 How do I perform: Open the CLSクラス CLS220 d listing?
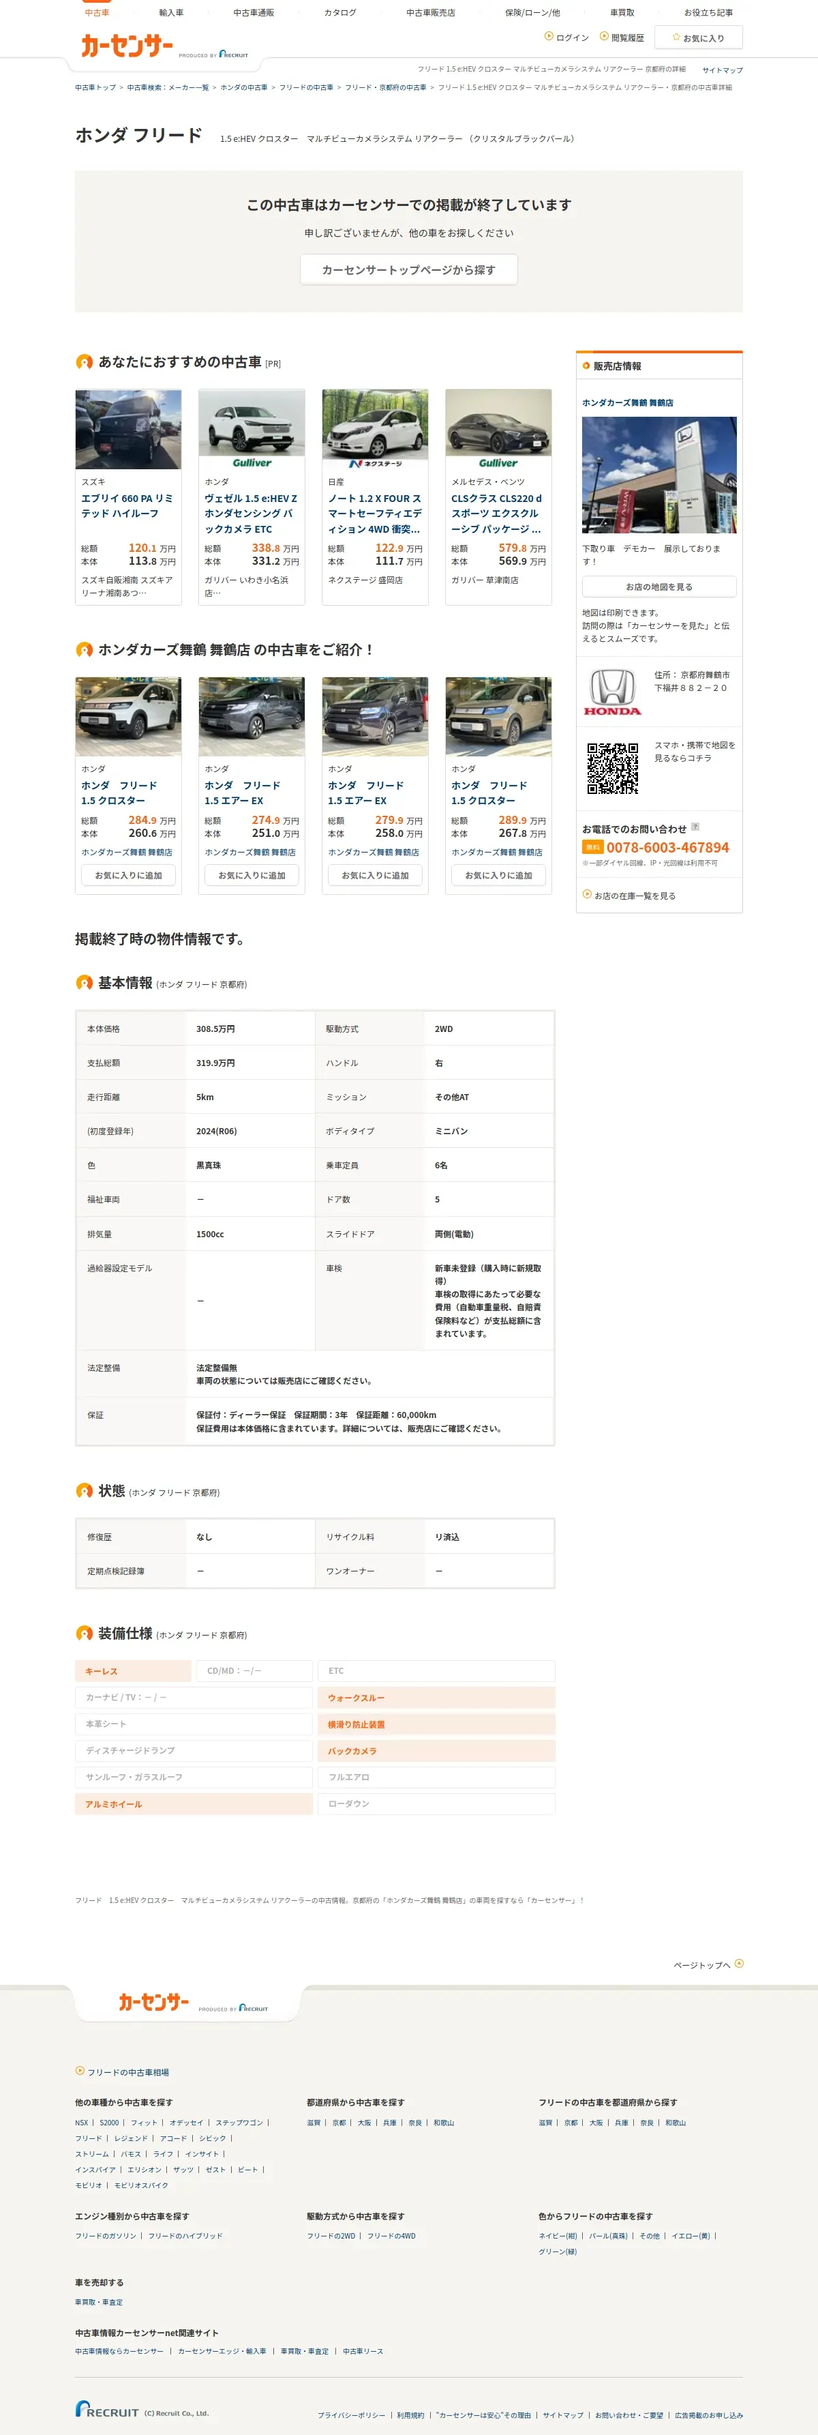[498, 514]
